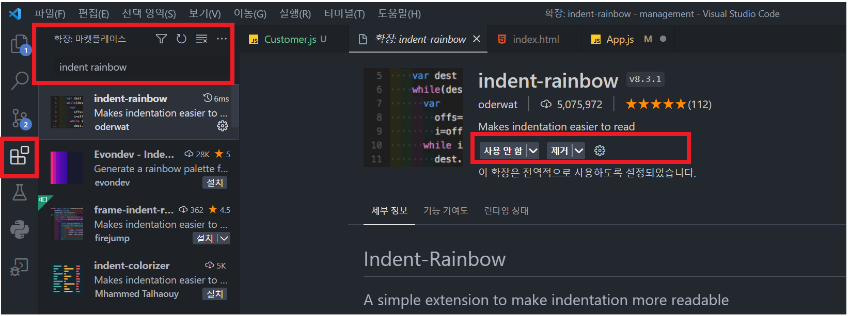The width and height of the screenshot is (850, 316).
Task: Open the 보기(V) menu
Action: tap(204, 13)
